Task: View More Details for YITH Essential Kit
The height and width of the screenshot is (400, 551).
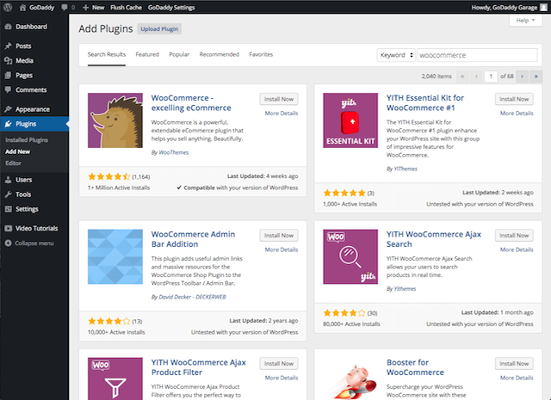Action: (x=517, y=113)
